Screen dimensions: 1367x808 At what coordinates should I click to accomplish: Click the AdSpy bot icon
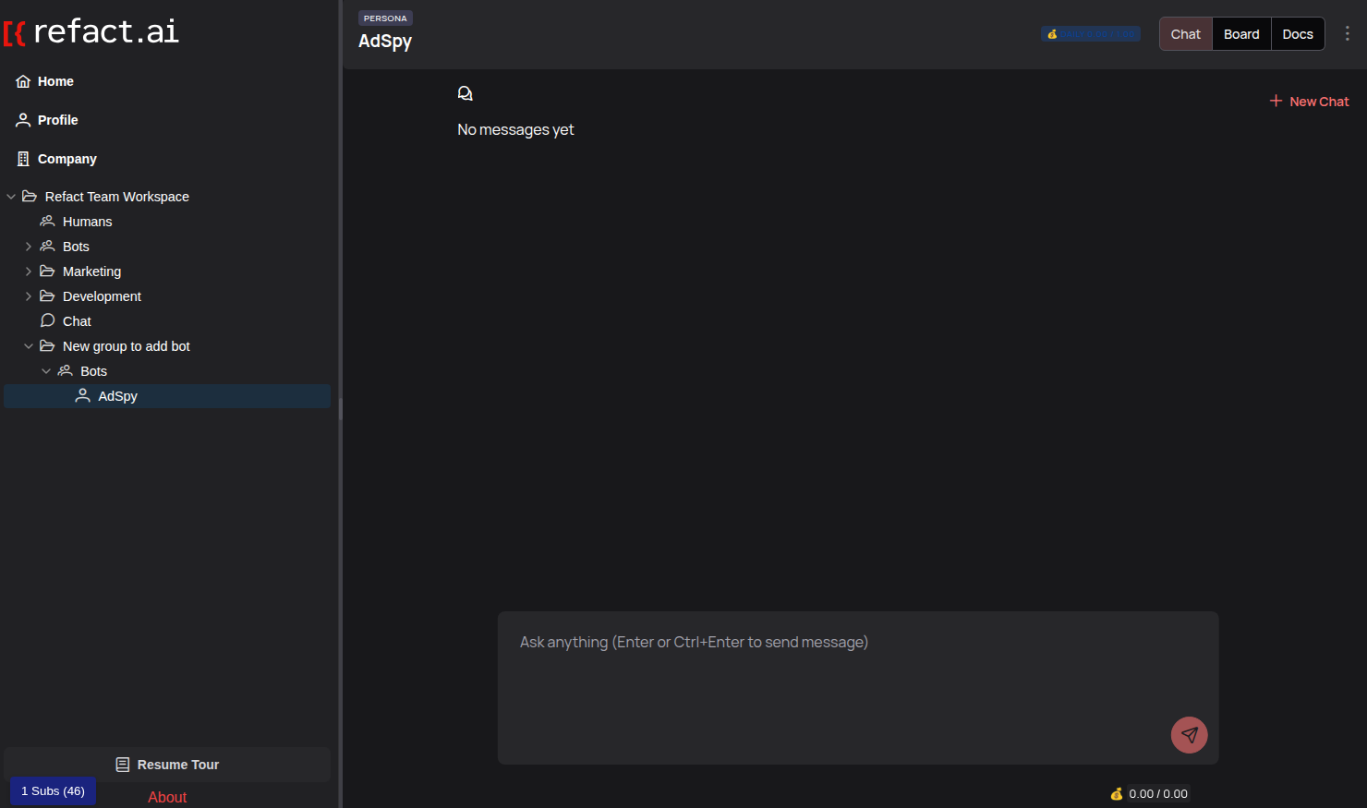pos(83,395)
